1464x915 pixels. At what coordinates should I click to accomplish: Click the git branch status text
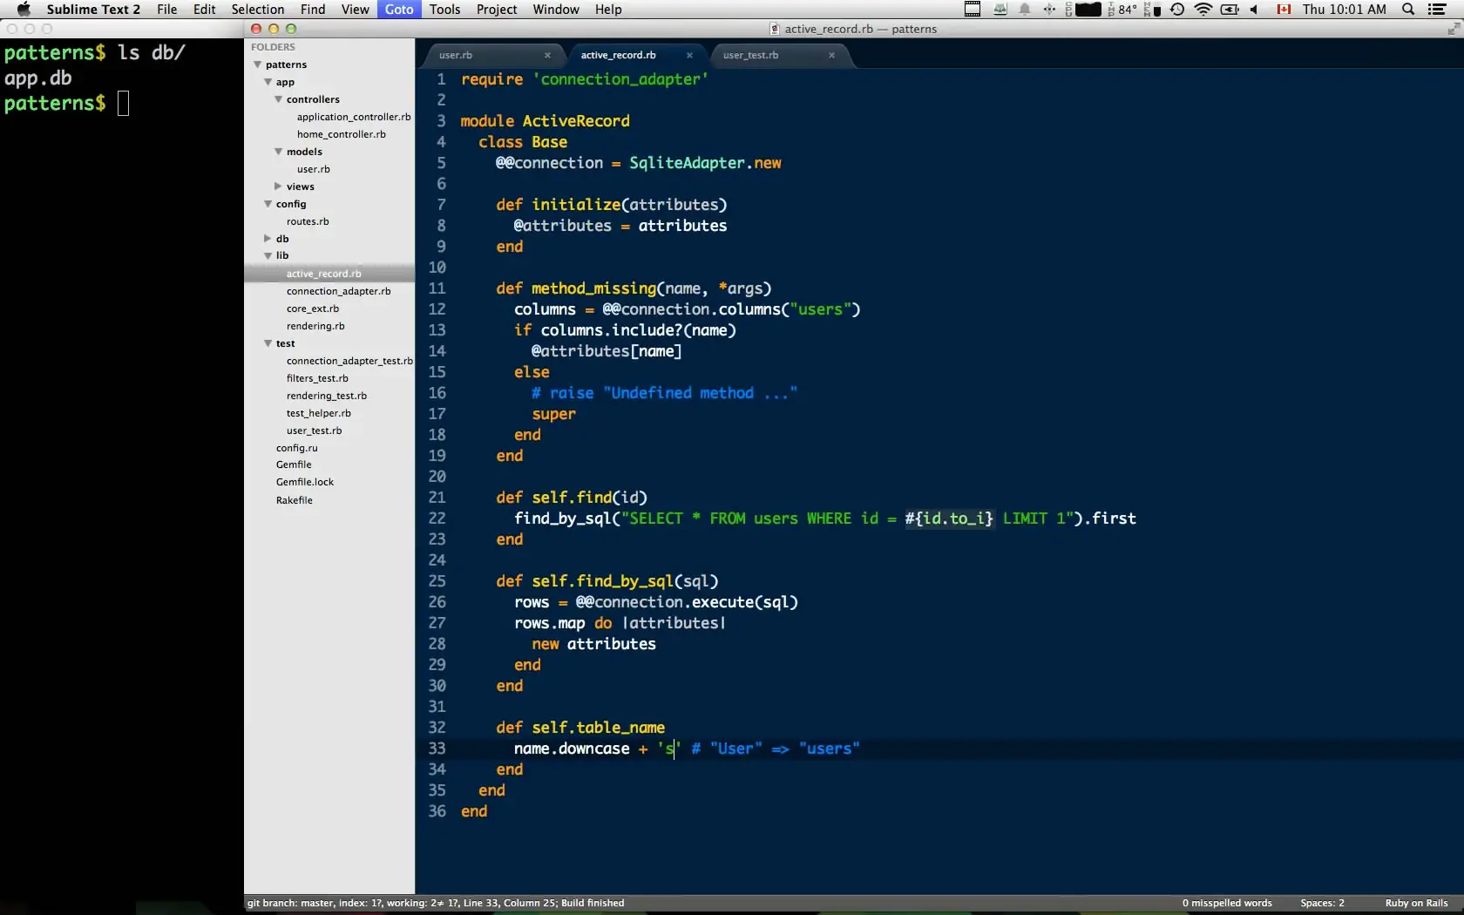435,903
